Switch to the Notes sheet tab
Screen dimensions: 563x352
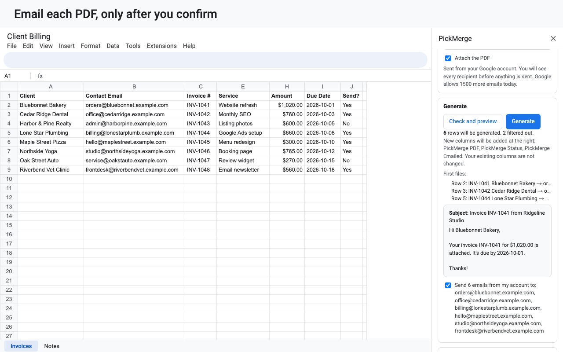tap(52, 346)
